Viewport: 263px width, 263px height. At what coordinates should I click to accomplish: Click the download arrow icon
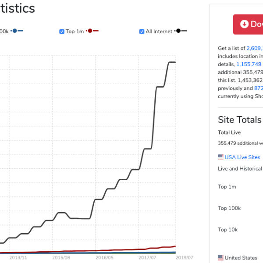click(x=244, y=24)
